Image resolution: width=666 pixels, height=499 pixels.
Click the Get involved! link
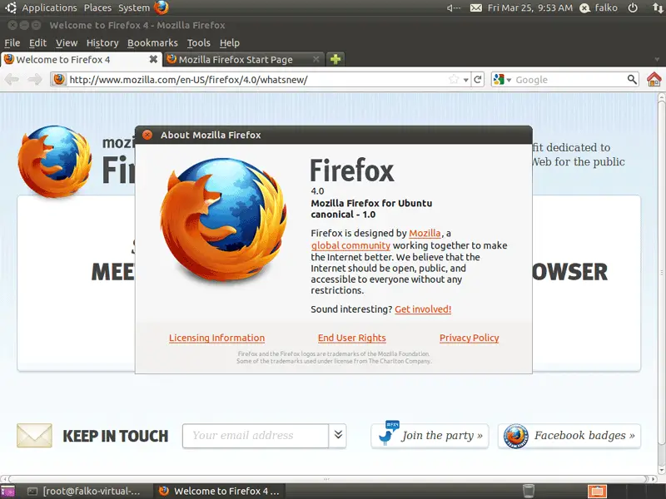(x=423, y=309)
